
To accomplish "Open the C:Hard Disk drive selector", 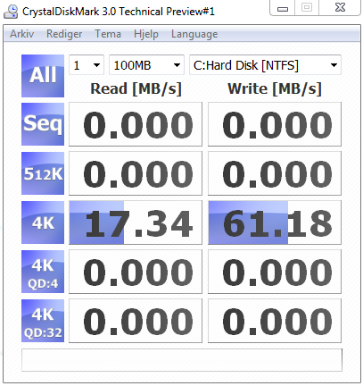I will pyautogui.click(x=265, y=64).
